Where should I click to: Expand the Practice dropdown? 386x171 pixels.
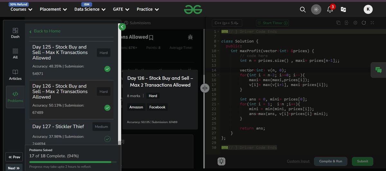tap(148, 9)
